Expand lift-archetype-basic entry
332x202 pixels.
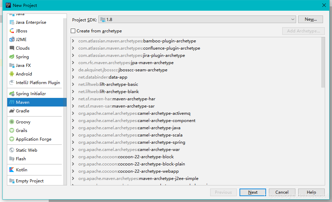click(x=73, y=84)
